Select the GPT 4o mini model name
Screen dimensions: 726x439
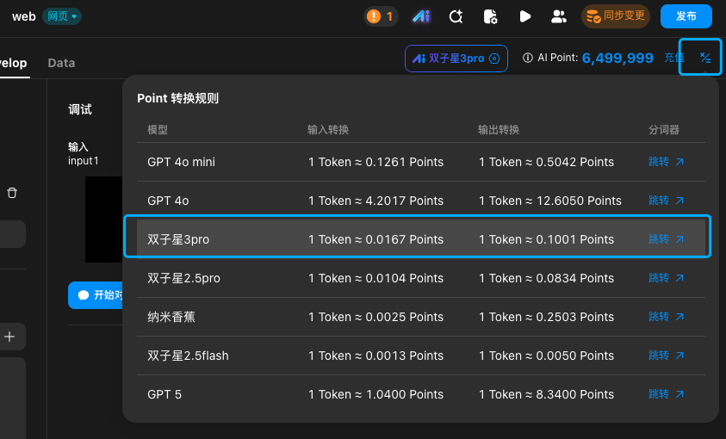(181, 162)
